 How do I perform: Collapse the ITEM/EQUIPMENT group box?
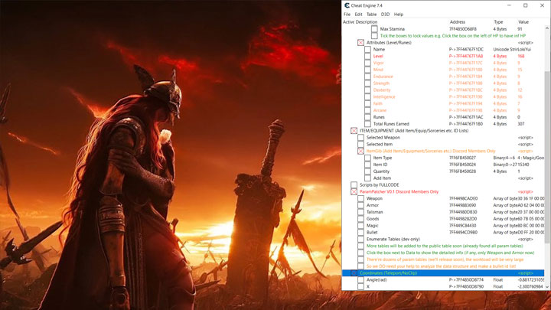pyautogui.click(x=354, y=131)
